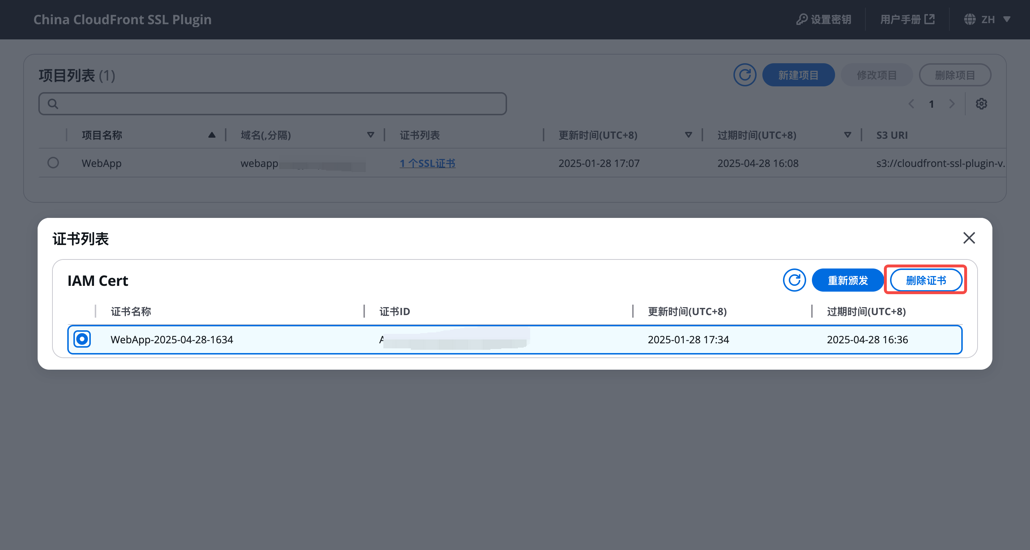Click project expiry 2025-04-28 16:08
Screen dimensions: 1030x550
pyautogui.click(x=758, y=163)
